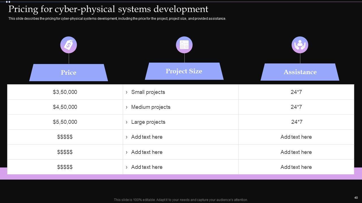
Task: Click the slide number 40
Action: tap(356, 198)
